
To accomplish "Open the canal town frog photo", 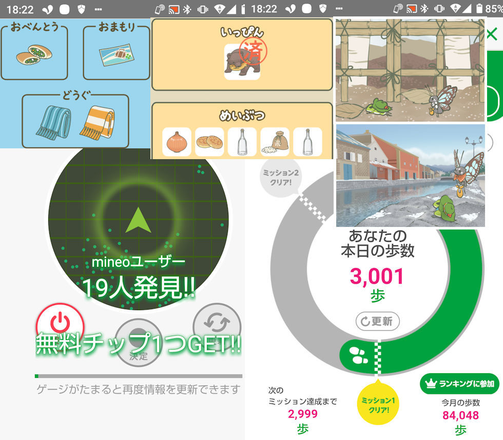I will tap(410, 176).
